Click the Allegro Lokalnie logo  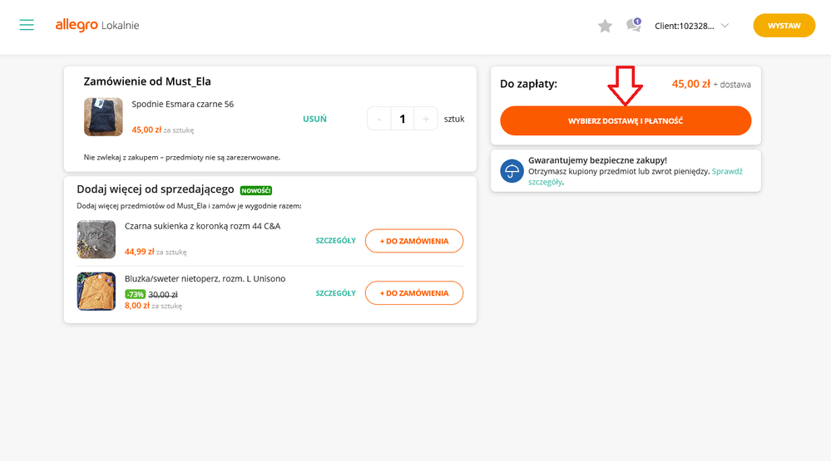click(96, 26)
